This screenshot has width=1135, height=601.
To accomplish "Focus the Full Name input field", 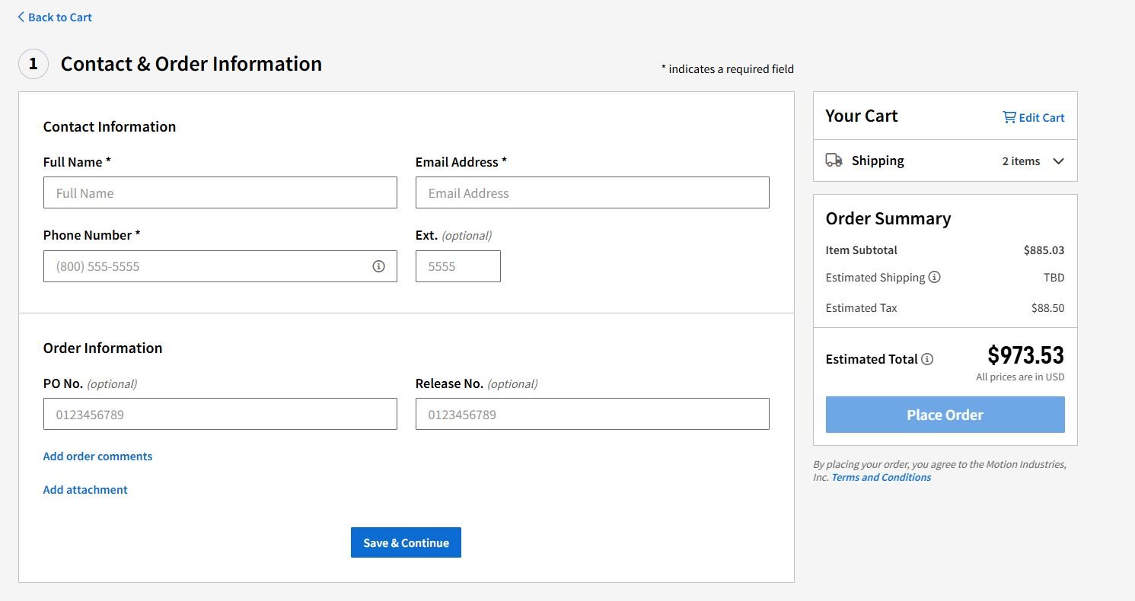I will click(x=220, y=193).
